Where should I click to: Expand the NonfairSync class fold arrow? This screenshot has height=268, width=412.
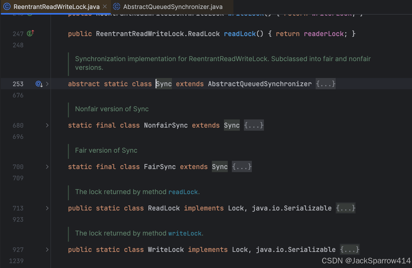(x=47, y=125)
